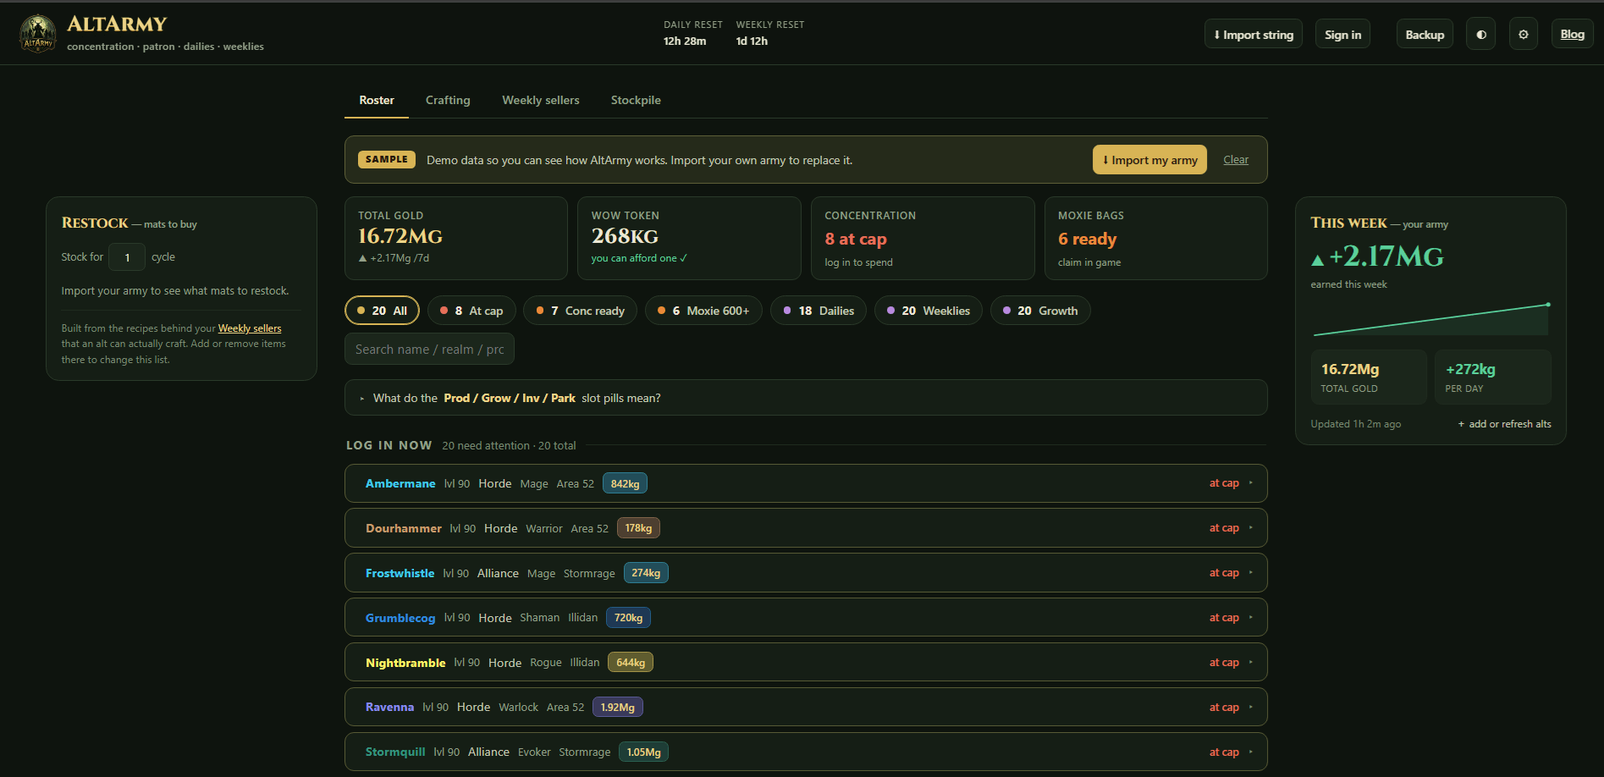This screenshot has width=1604, height=777.
Task: Switch to the Weekly sellers tab
Action: 541,100
